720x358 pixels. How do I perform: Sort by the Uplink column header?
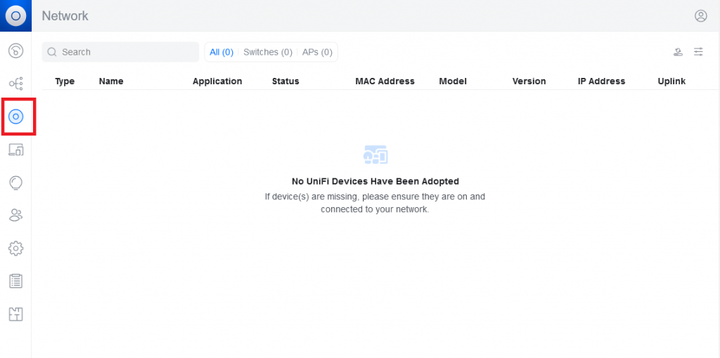(x=671, y=81)
